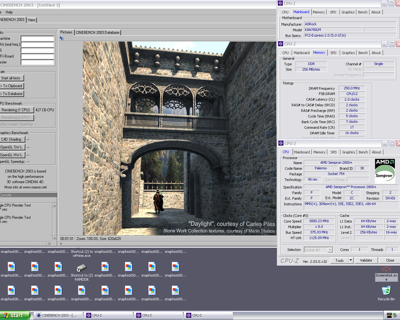This screenshot has height=320, width=400.
Task: Open Bench tab in Memory-showing CPU-Z window
Action: tap(363, 53)
